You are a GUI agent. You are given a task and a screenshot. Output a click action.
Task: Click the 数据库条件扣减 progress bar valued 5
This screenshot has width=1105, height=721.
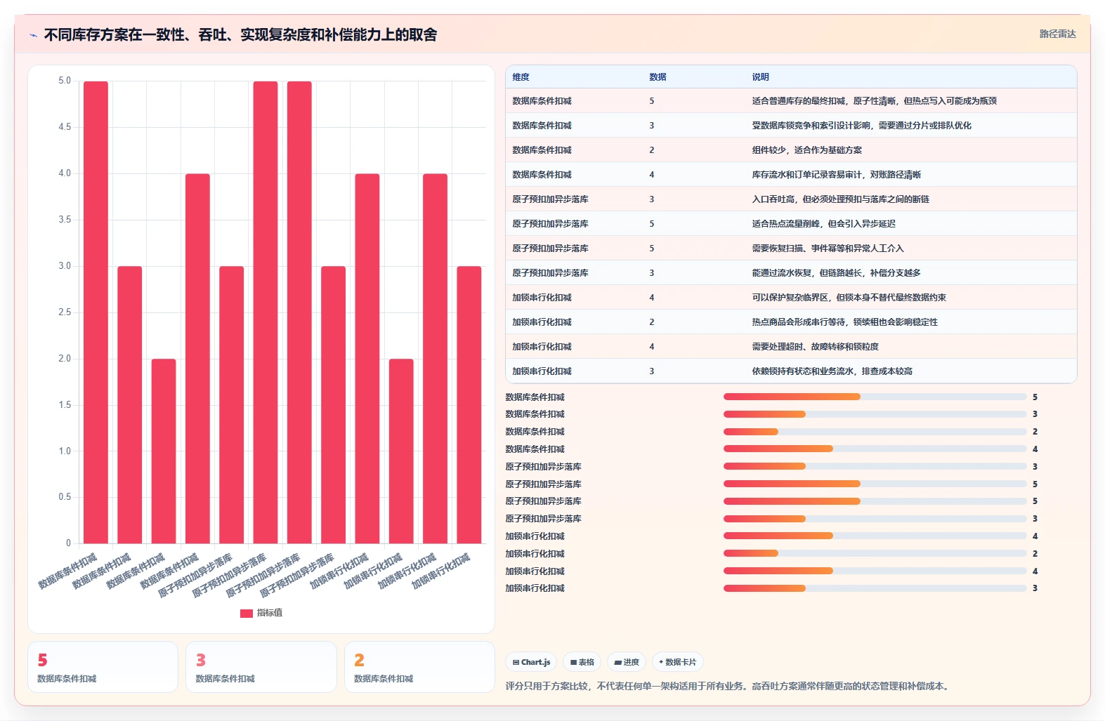pyautogui.click(x=875, y=397)
